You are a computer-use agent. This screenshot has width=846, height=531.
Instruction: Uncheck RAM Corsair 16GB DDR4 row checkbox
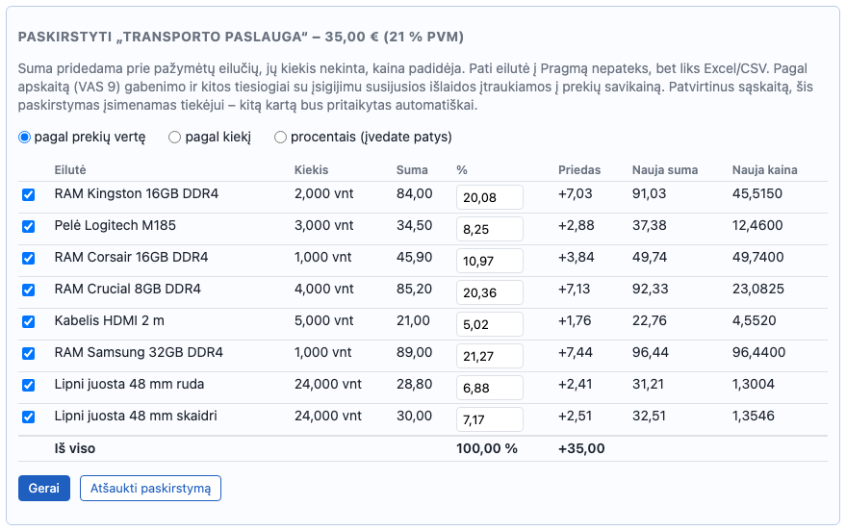[x=29, y=258]
